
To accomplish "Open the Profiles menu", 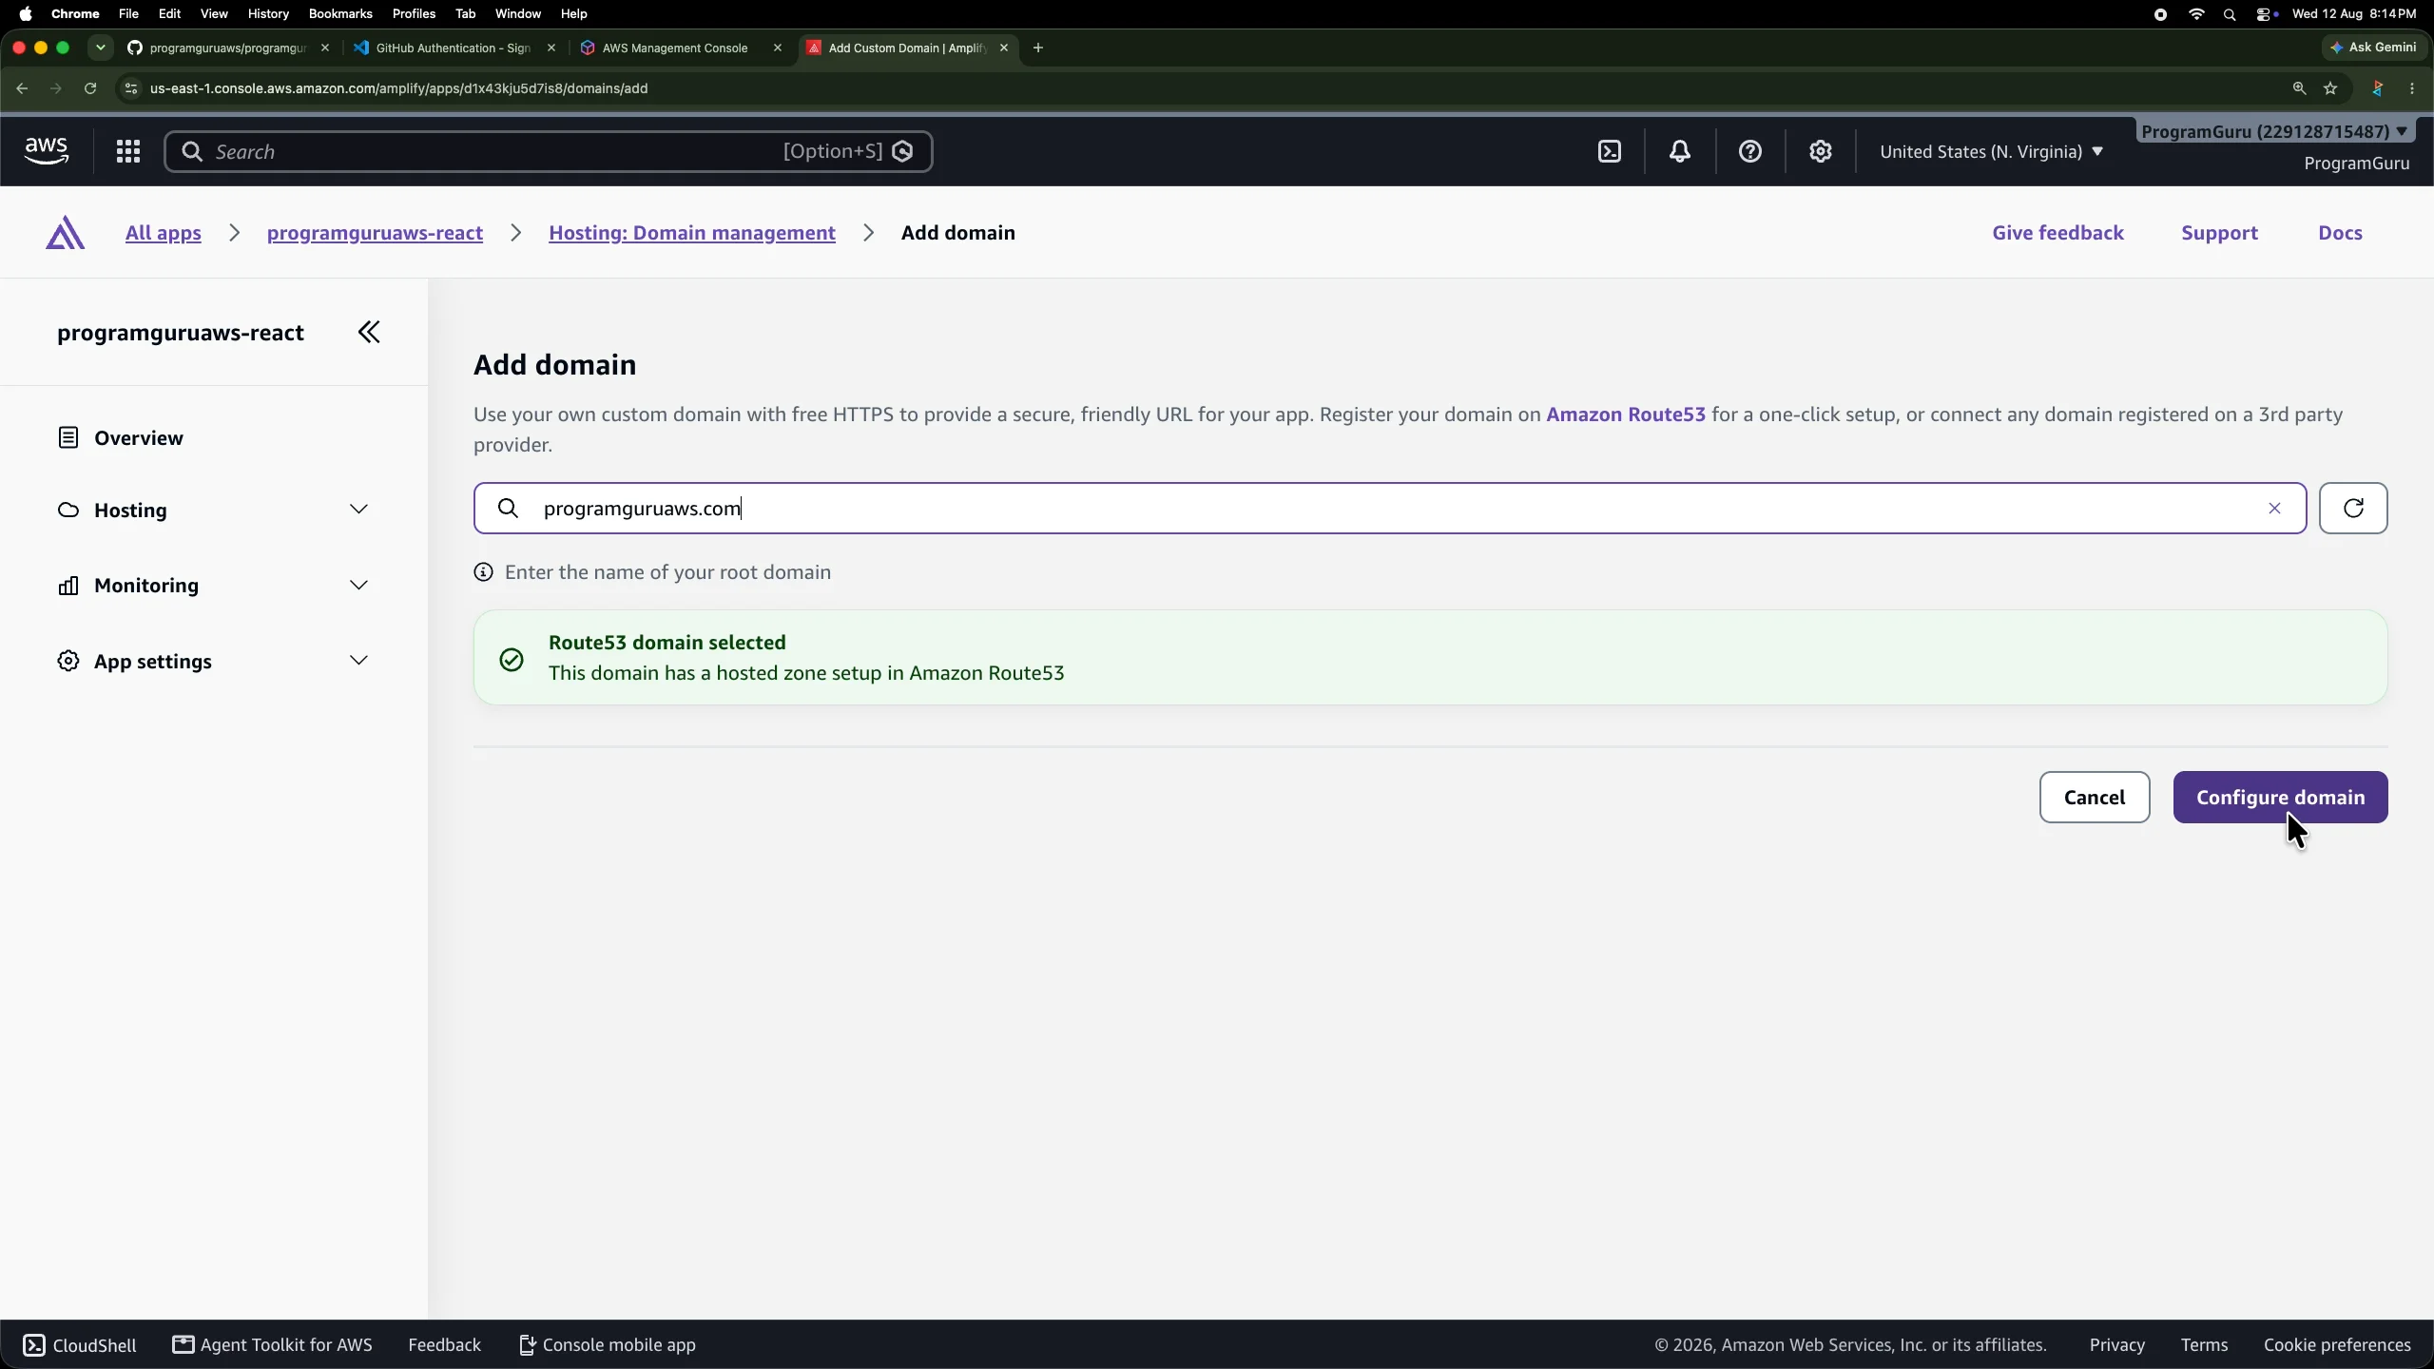I will click(x=414, y=14).
